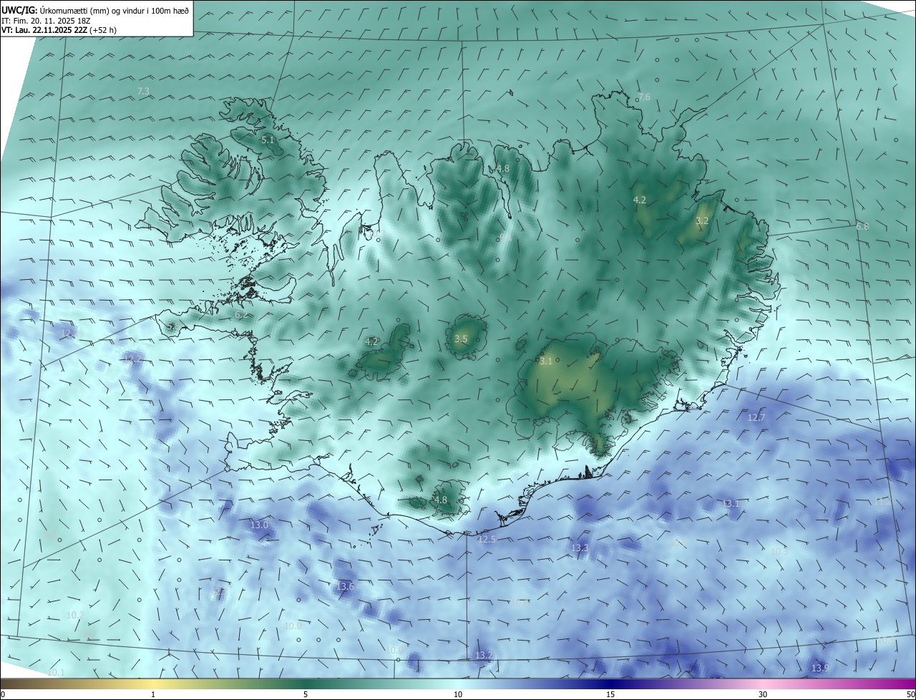Image resolution: width=916 pixels, height=700 pixels.
Task: Click the map value 7.6
Action: [644, 97]
